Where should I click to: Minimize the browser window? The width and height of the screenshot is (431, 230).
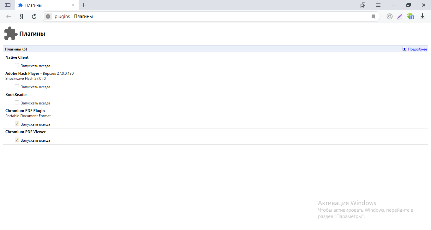pos(393,5)
